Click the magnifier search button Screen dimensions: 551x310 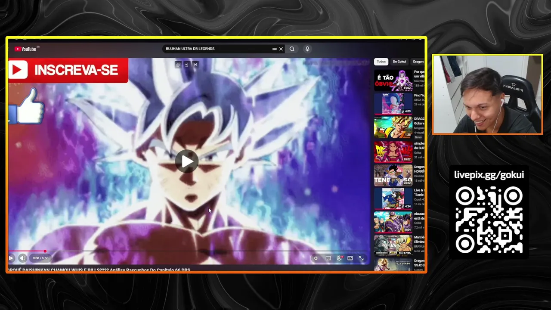pyautogui.click(x=292, y=49)
